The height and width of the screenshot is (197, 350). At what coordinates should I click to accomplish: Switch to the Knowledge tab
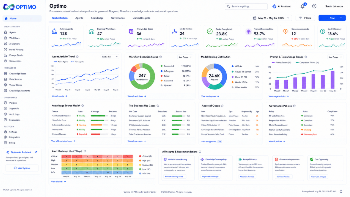(x=97, y=18)
